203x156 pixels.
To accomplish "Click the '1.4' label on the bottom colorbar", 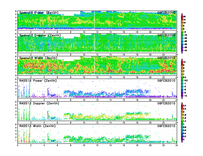I will (x=185, y=121).
